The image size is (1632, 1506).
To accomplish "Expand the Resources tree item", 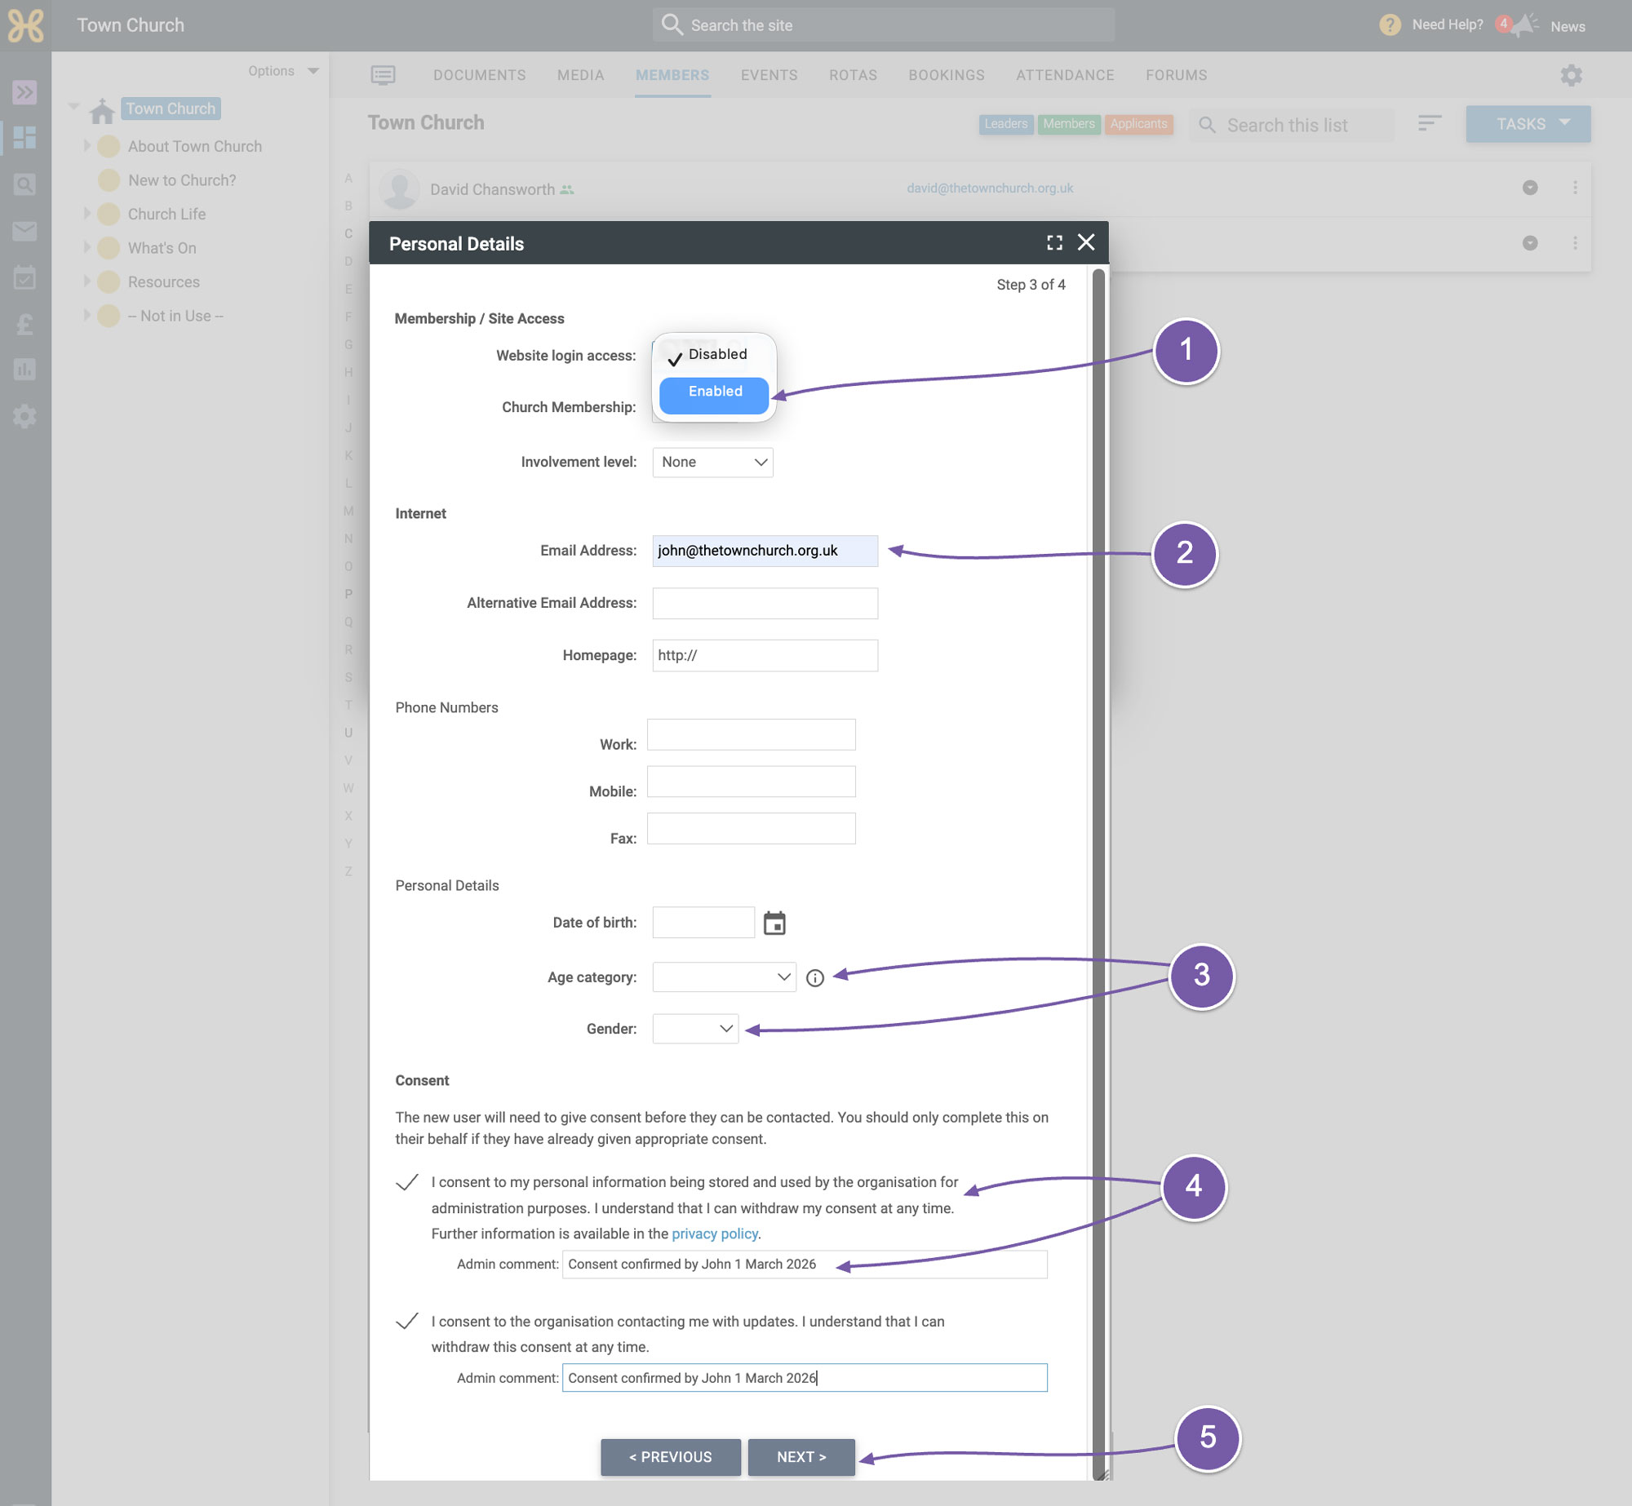I will click(x=86, y=281).
